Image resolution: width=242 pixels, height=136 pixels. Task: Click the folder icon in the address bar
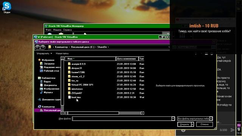(50, 47)
